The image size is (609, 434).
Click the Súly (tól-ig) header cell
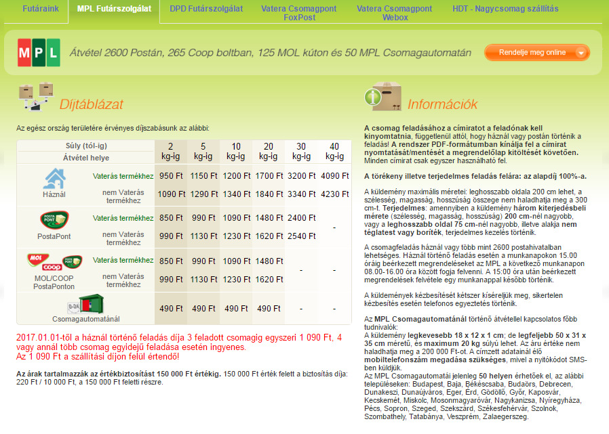coord(86,146)
